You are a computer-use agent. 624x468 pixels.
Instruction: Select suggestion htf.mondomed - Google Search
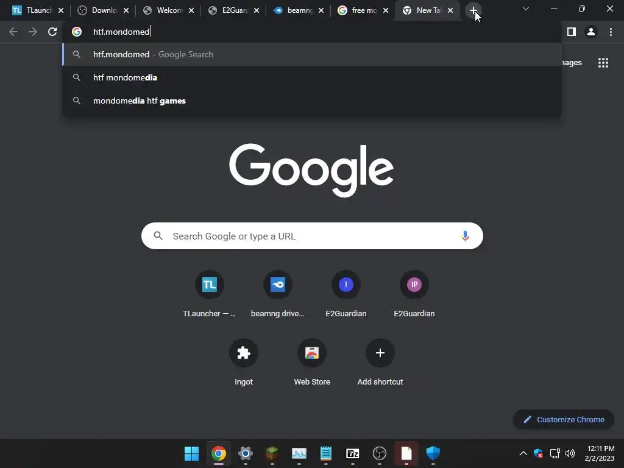[312, 54]
